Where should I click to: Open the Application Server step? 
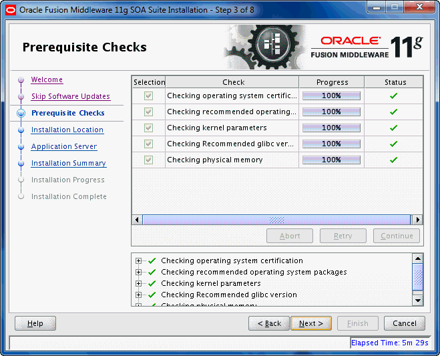64,146
